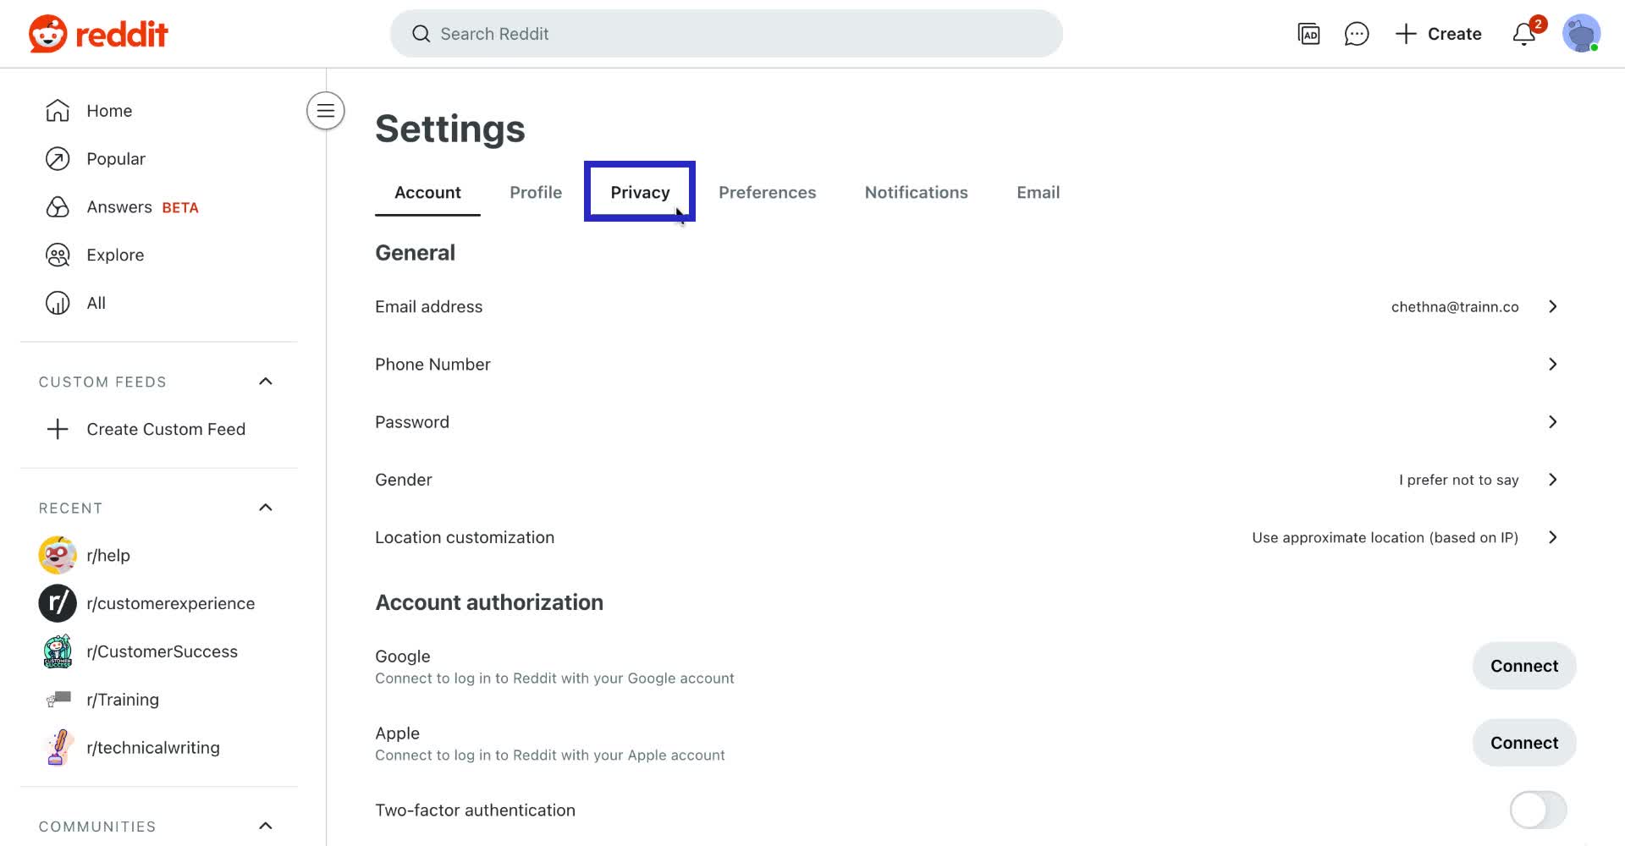Screen dimensions: 1625x846
Task: Open the Location customization setting
Action: (1553, 537)
